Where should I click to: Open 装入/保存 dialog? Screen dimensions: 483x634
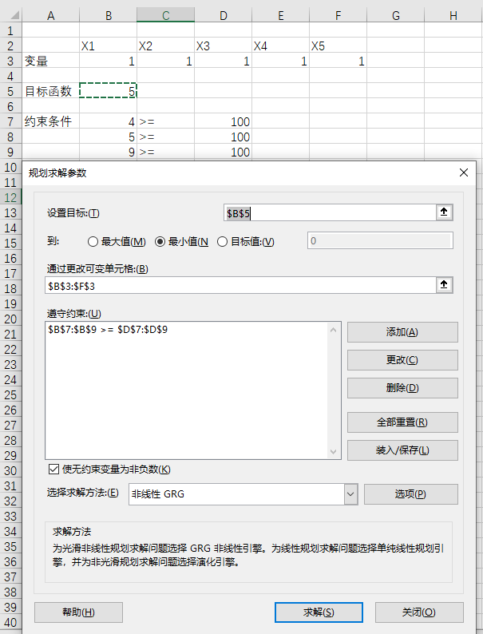click(x=402, y=450)
